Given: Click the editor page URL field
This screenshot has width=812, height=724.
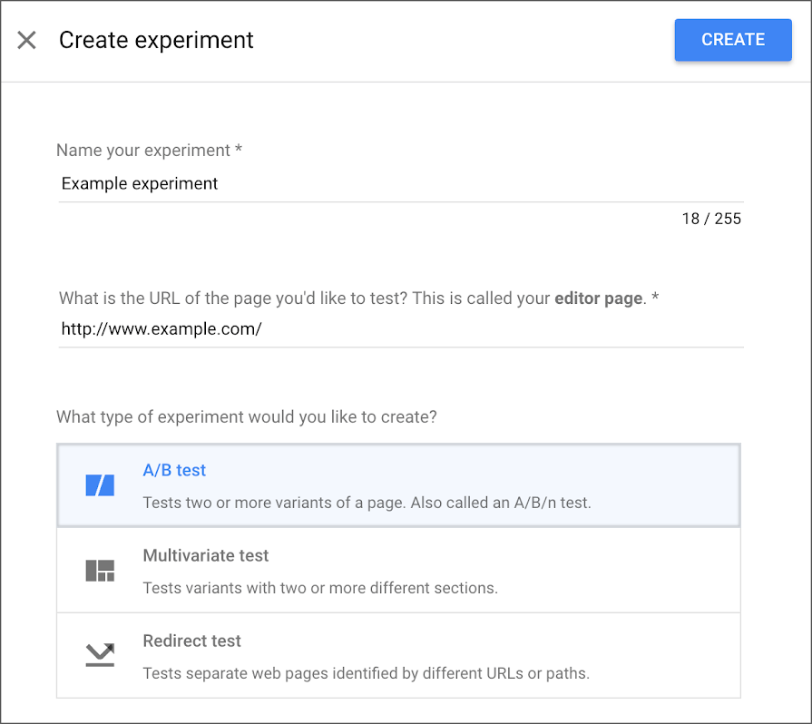Looking at the screenshot, I should (x=399, y=328).
